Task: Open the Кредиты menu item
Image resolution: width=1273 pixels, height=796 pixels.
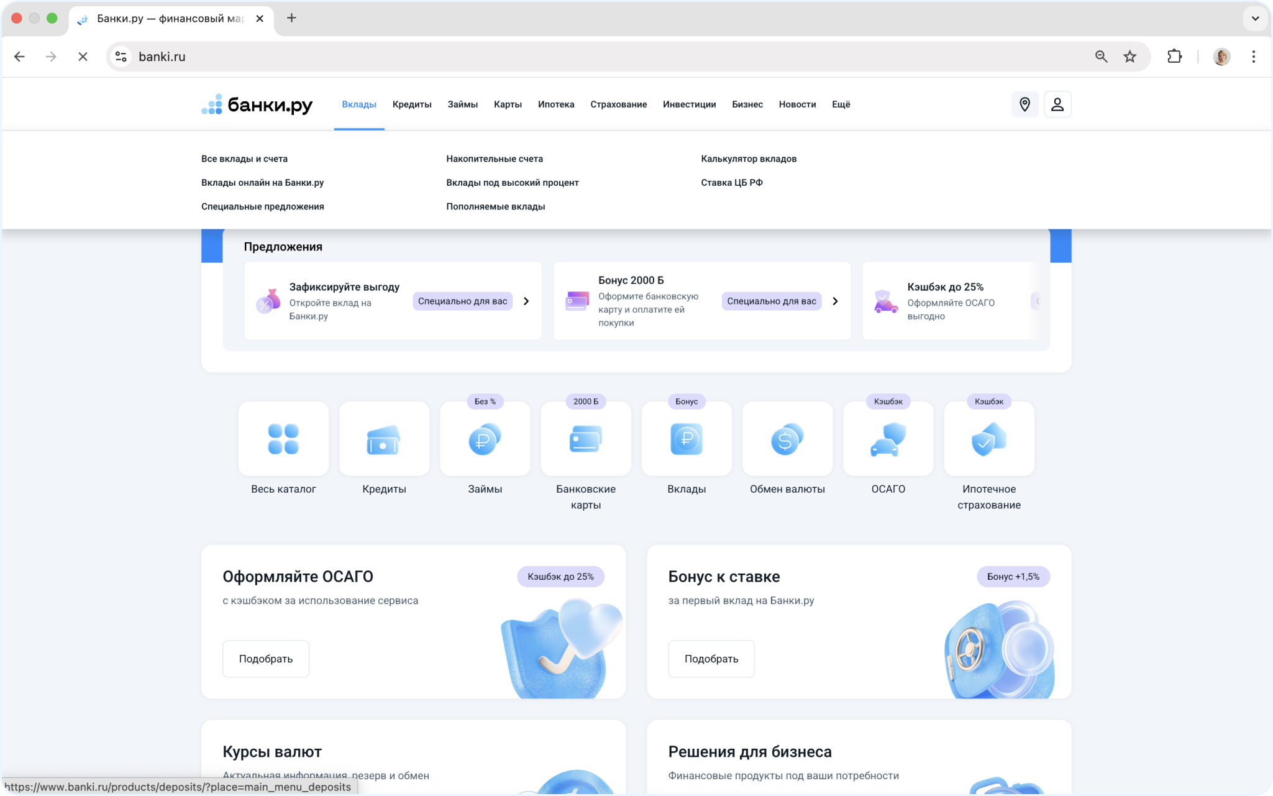Action: 412,104
